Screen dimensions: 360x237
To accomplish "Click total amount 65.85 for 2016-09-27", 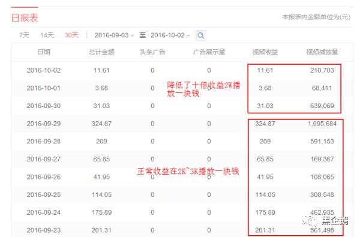I will [x=101, y=159].
